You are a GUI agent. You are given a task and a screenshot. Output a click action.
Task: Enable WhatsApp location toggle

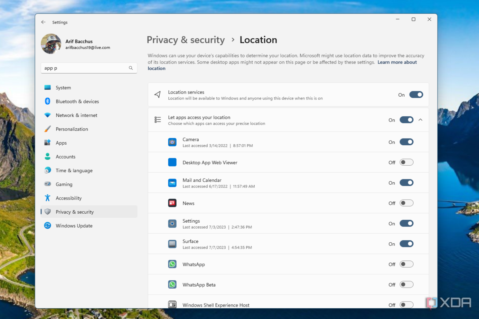(406, 264)
